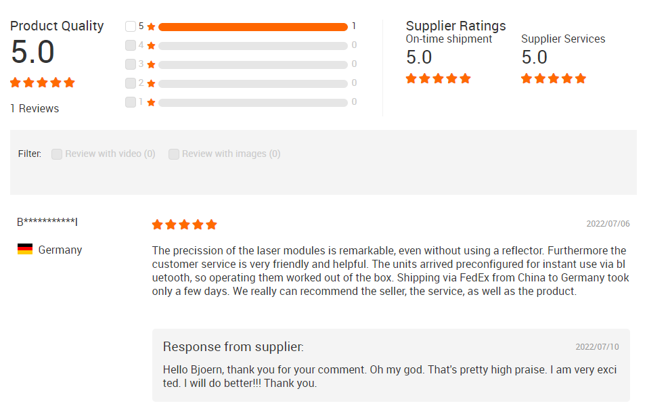Click the star icon beside 4 rating row
The width and height of the screenshot is (647, 414).
[x=151, y=46]
